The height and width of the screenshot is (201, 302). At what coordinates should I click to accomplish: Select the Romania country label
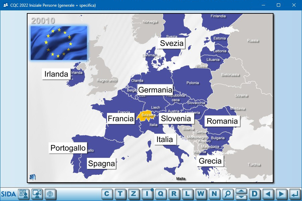[x=222, y=121]
